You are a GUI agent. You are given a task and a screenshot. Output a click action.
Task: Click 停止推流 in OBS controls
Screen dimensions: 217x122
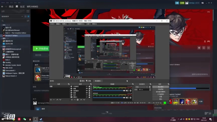click(161, 87)
